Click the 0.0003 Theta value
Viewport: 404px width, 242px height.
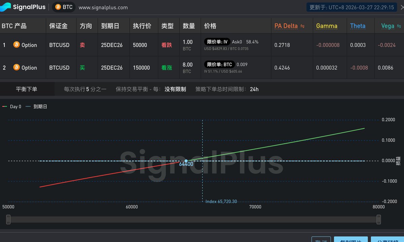358,45
